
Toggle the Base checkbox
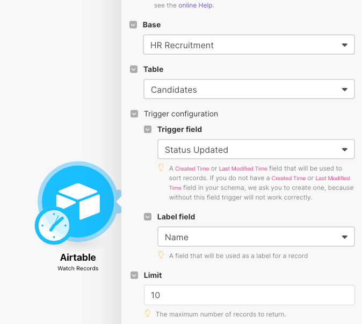tap(133, 25)
